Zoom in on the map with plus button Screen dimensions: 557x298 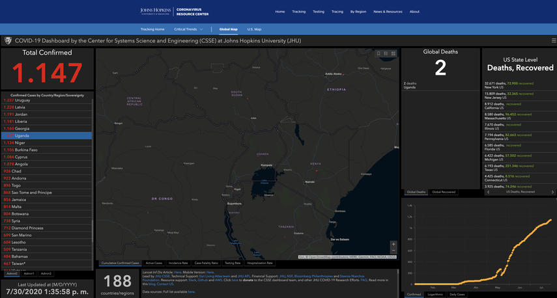[393, 244]
